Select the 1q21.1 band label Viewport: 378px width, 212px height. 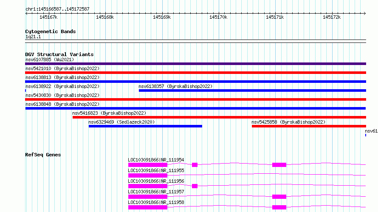tap(33, 37)
